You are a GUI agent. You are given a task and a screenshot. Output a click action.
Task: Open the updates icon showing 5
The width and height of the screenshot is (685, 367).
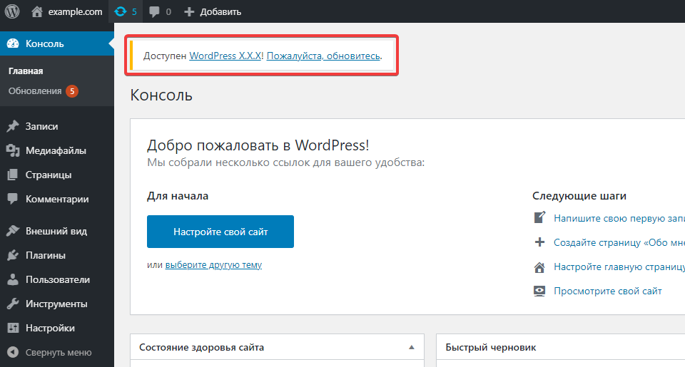pos(120,12)
